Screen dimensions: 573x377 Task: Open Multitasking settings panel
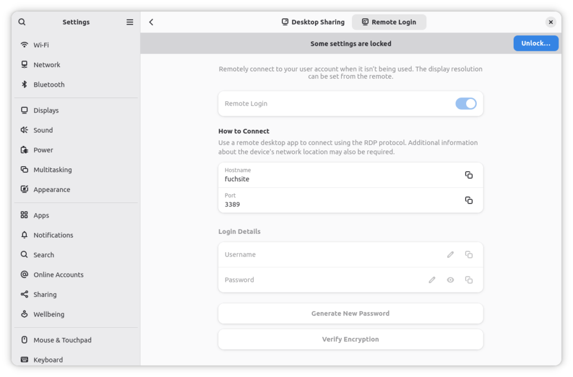(x=76, y=169)
